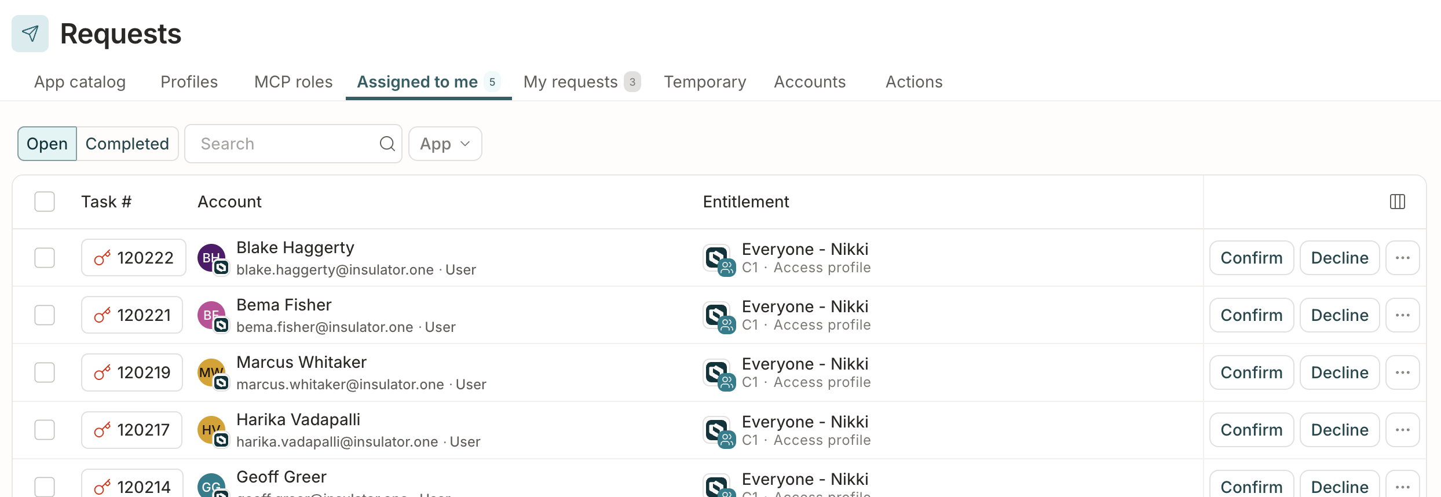Click Harika Vadapalli's HV avatar
Image resolution: width=1441 pixels, height=497 pixels.
(x=212, y=430)
